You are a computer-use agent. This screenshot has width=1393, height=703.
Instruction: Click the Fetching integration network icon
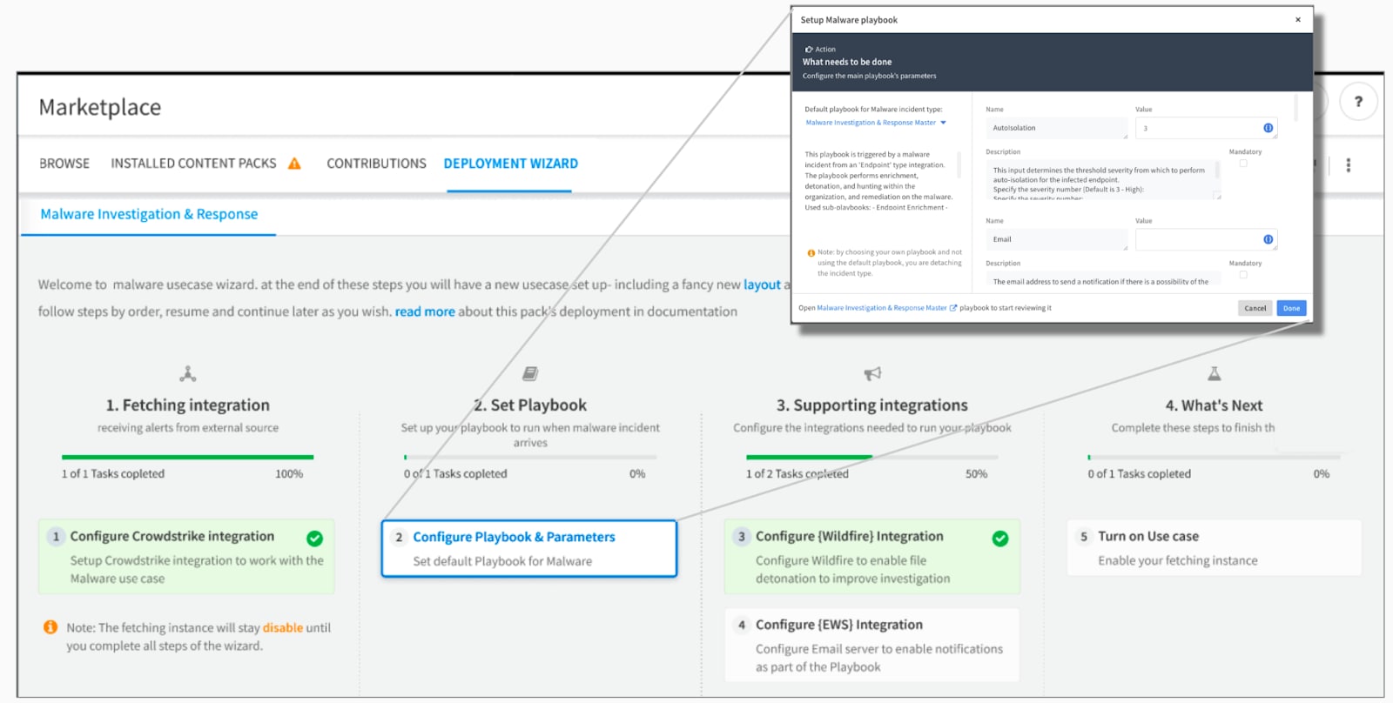[188, 374]
